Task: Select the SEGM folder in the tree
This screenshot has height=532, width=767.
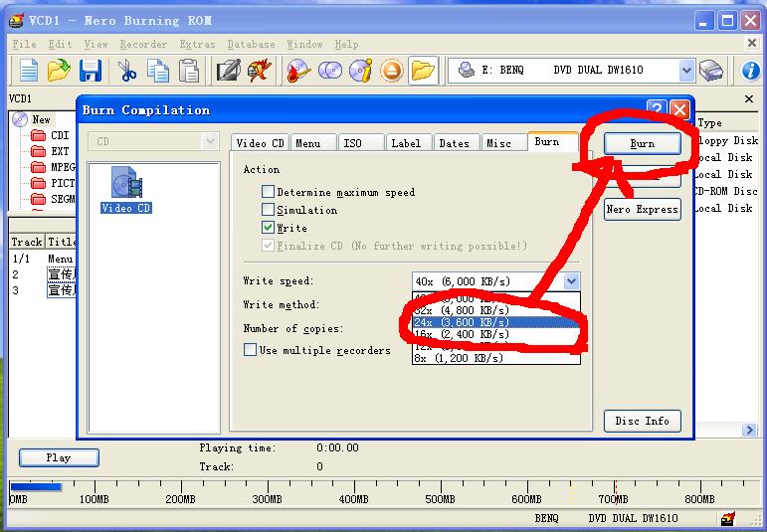Action: click(x=53, y=199)
